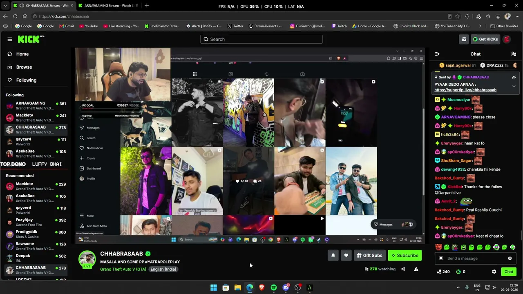The width and height of the screenshot is (523, 294).
Task: Click the Kick logo in the header
Action: tap(31, 39)
